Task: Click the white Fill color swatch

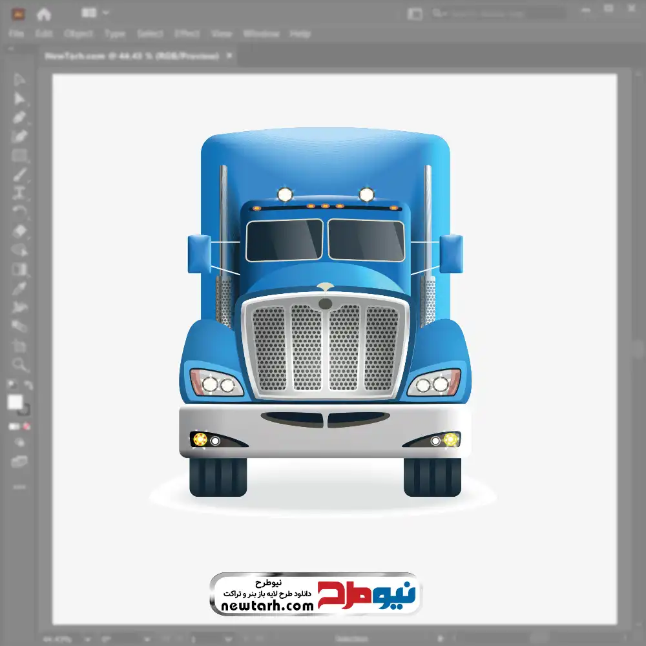Action: pyautogui.click(x=15, y=402)
